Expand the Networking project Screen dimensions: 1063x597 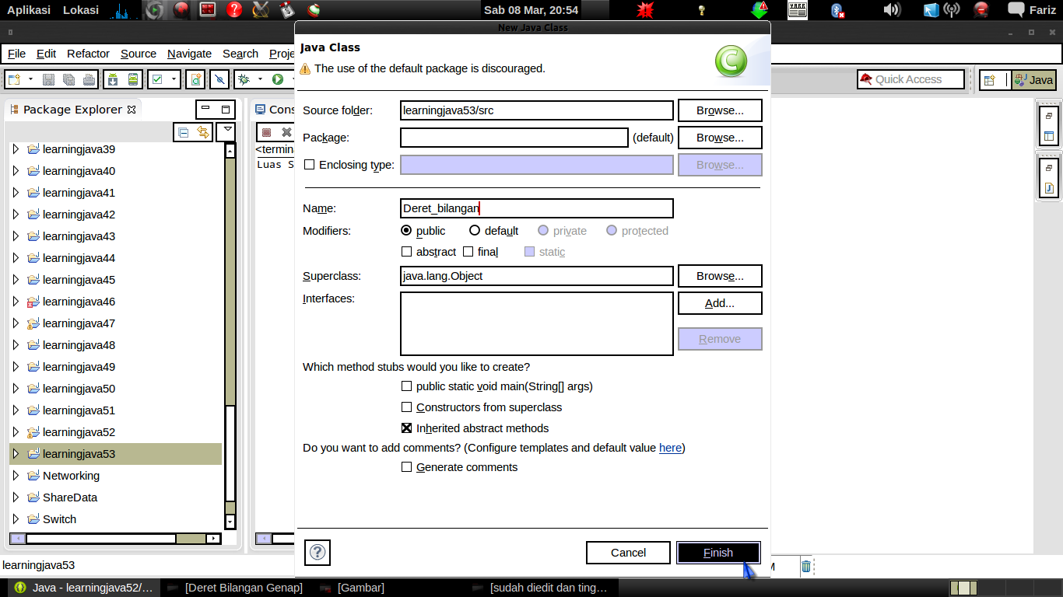16,476
